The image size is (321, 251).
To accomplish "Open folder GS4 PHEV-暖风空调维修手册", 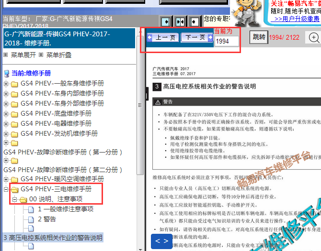I will tap(62, 179).
